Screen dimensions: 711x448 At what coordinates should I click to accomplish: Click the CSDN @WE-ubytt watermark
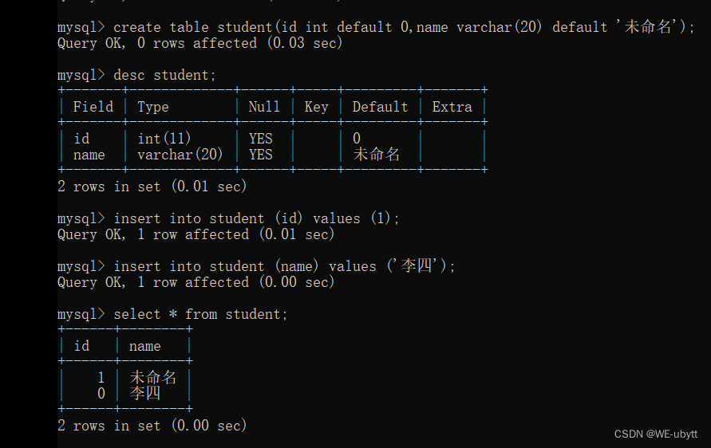point(655,434)
